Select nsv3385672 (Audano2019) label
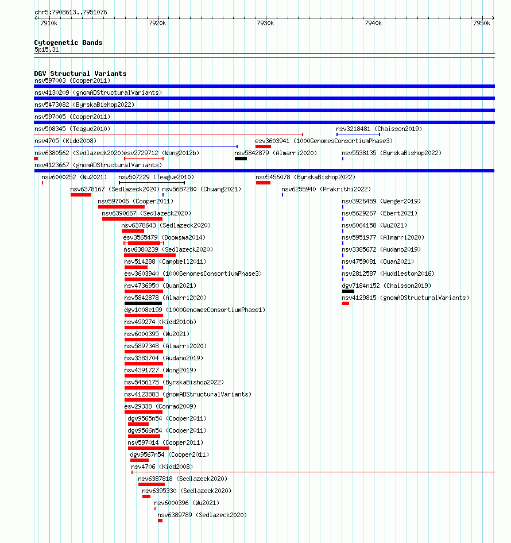Screen dimensions: 511x543 tap(381, 250)
